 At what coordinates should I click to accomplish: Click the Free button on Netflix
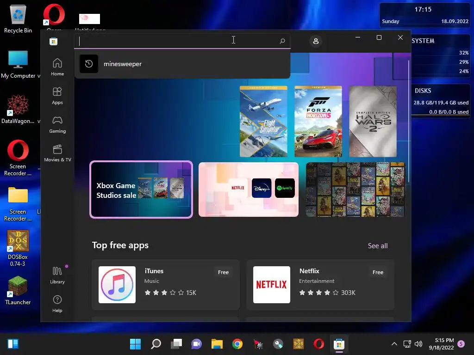(x=378, y=272)
